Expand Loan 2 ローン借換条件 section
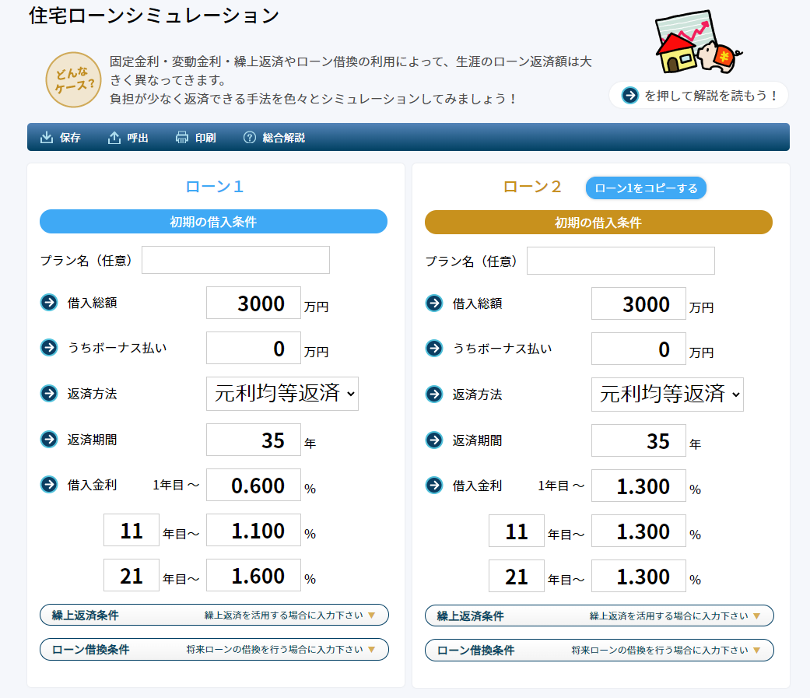Viewport: 810px width, 698px height. click(599, 650)
